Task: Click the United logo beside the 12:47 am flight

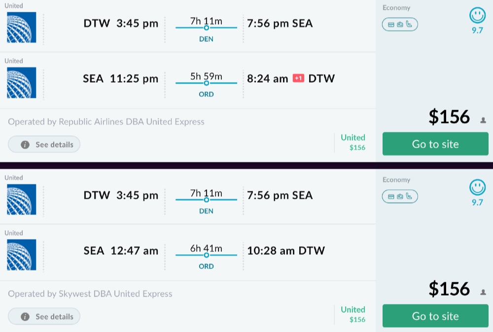Action: point(22,255)
